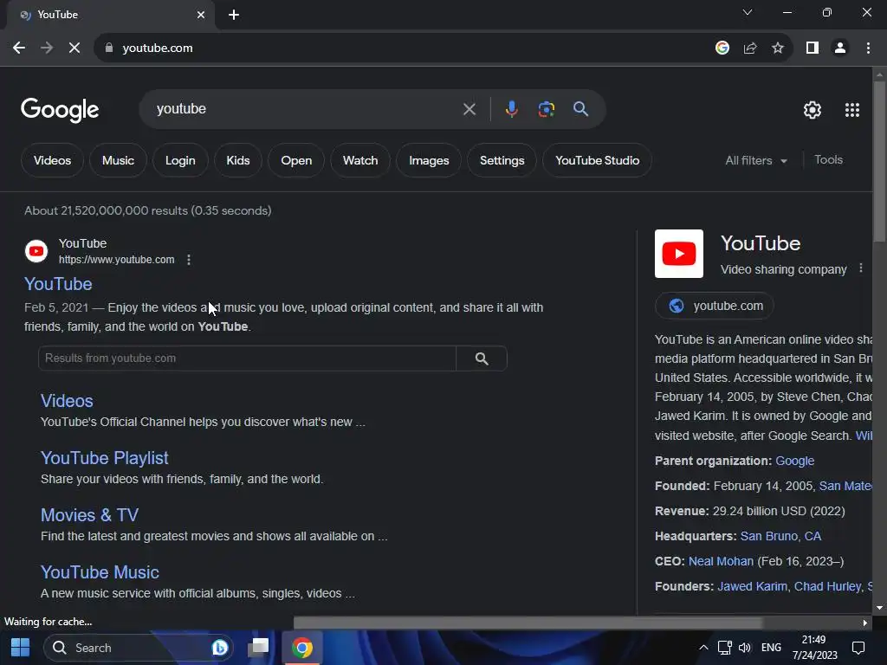
Task: Select the Kids filter chip
Action: 238,160
